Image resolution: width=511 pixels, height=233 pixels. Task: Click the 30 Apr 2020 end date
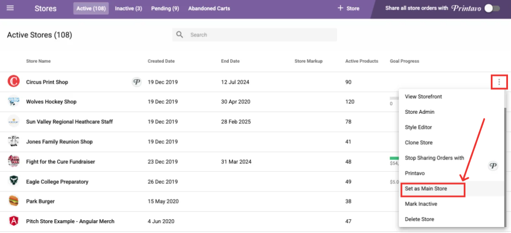[235, 102]
